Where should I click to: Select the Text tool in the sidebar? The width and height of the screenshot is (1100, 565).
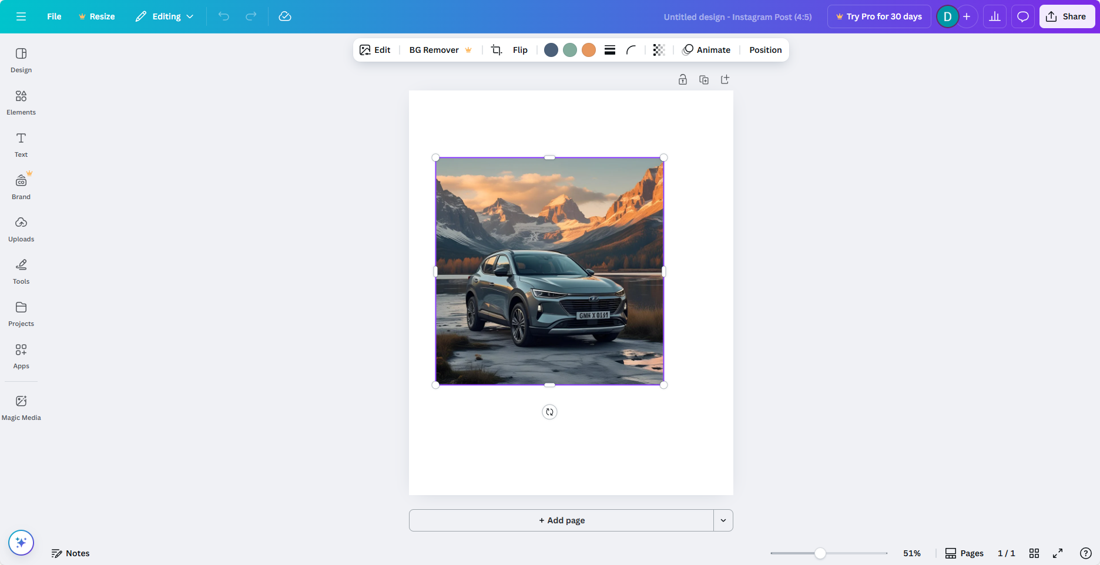click(x=21, y=143)
